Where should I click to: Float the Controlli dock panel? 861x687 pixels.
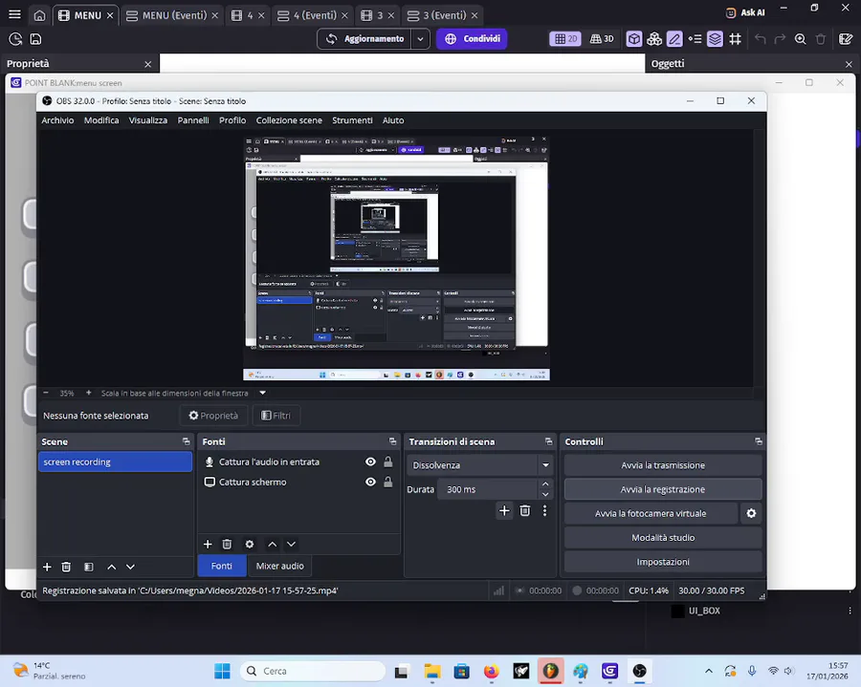[758, 441]
